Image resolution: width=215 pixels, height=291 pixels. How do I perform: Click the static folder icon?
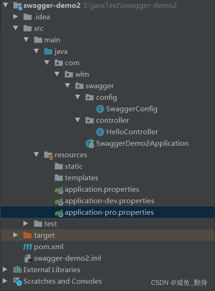pos(59,166)
